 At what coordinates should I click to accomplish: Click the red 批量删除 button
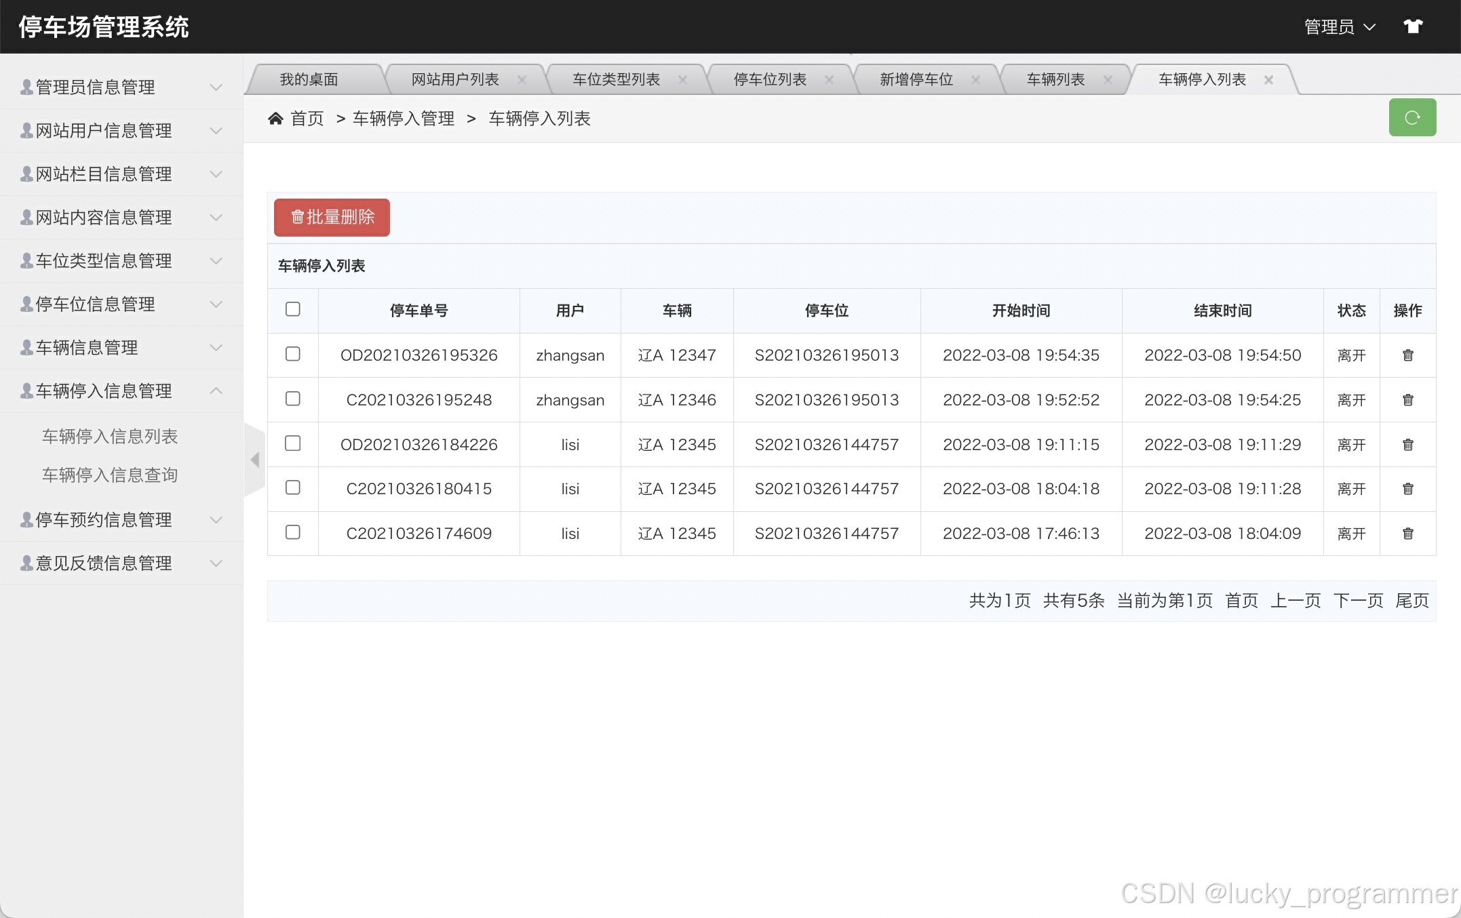click(332, 217)
